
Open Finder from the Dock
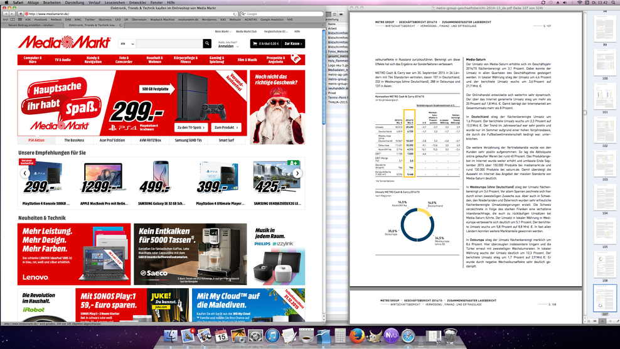point(171,336)
